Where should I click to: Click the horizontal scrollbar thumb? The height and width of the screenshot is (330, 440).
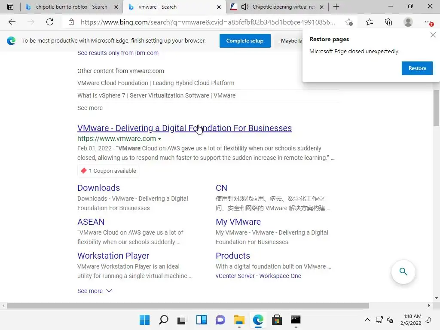tap(188, 306)
